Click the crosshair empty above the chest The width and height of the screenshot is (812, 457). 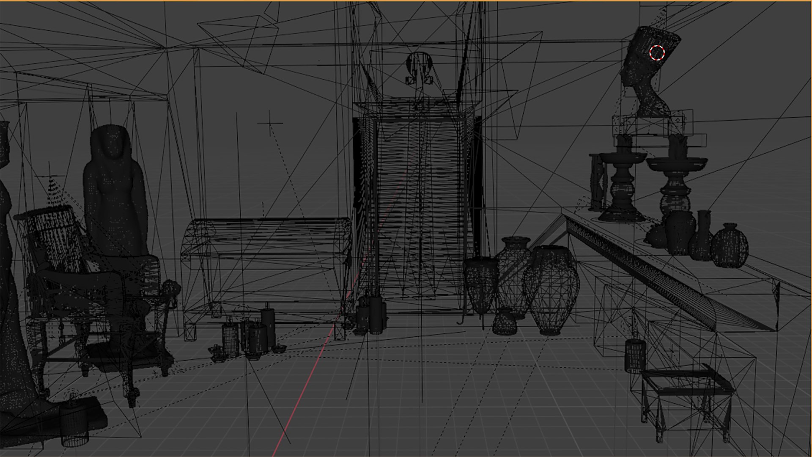(270, 123)
